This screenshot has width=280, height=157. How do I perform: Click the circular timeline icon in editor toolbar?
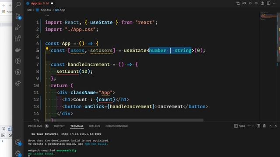click(262, 3)
